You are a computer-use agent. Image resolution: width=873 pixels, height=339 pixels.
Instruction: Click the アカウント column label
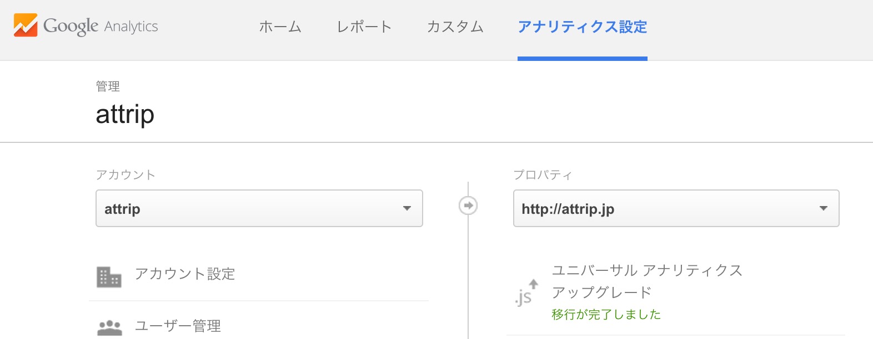tap(126, 175)
